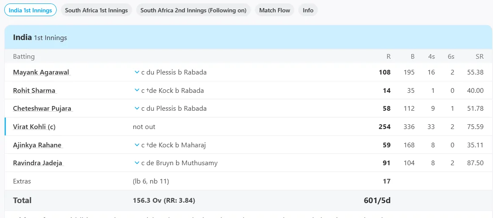Select the Match Flow tab
493x218 pixels.
point(275,10)
